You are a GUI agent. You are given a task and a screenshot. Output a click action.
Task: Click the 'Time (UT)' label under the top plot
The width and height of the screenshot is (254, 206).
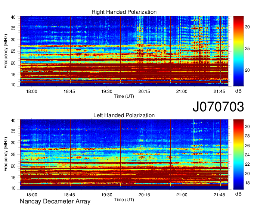[x=124, y=96]
